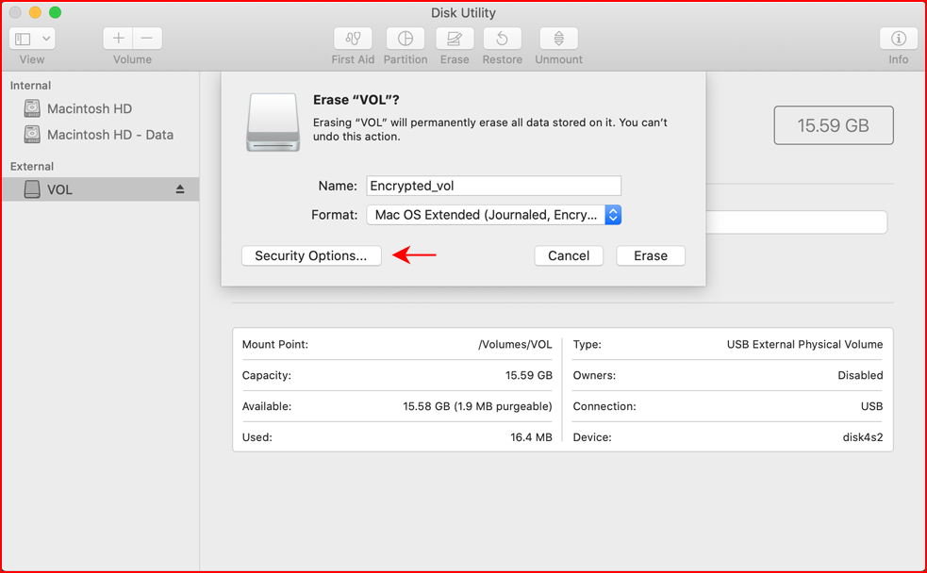The width and height of the screenshot is (927, 573).
Task: Add a volume with plus button
Action: [118, 39]
